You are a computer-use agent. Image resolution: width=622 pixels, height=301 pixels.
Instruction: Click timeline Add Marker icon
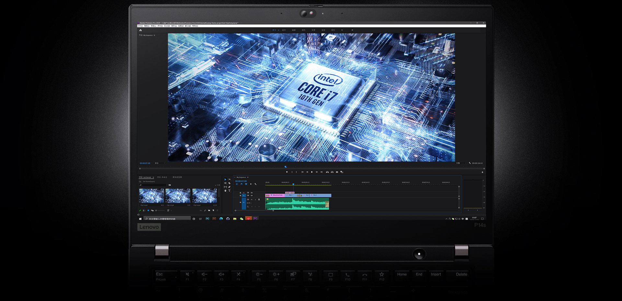coord(251,184)
